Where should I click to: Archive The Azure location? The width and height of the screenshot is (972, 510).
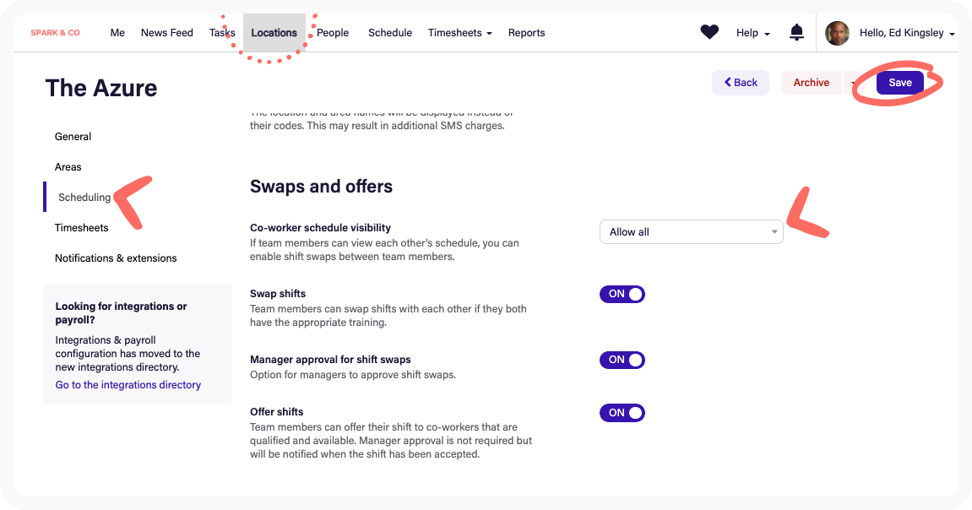(x=811, y=83)
